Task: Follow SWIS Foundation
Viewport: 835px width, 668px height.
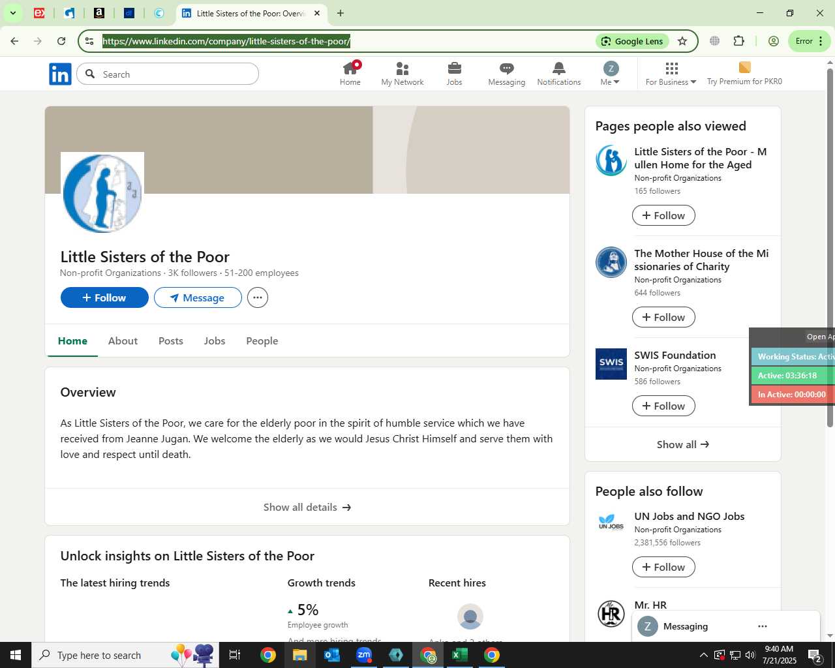Action: point(663,406)
